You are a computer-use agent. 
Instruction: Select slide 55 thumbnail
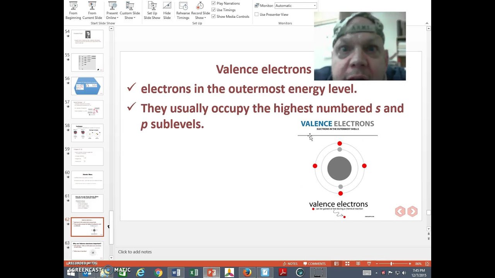pos(87,62)
